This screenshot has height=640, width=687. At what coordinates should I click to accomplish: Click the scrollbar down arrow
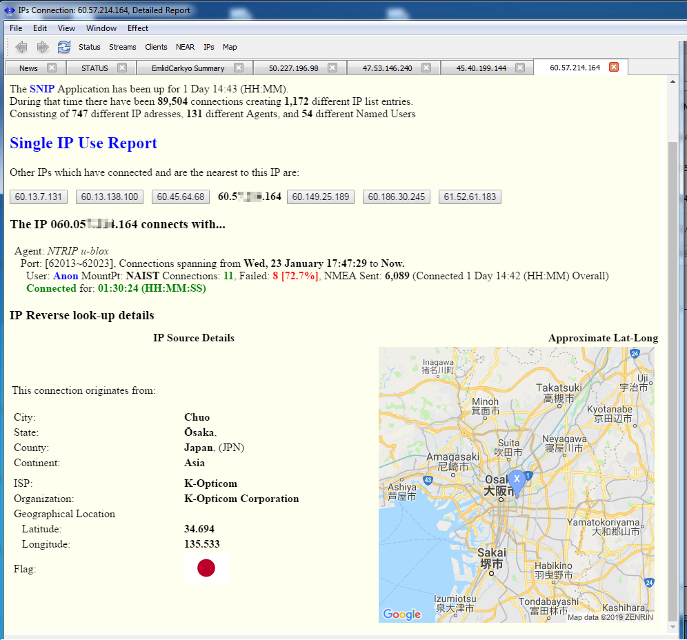coord(673,627)
